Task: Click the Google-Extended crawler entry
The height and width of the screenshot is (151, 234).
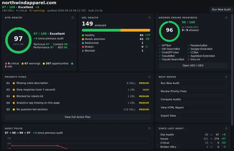Action: click(x=200, y=49)
